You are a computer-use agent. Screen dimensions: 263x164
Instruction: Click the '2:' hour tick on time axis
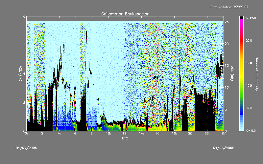coord(43,133)
